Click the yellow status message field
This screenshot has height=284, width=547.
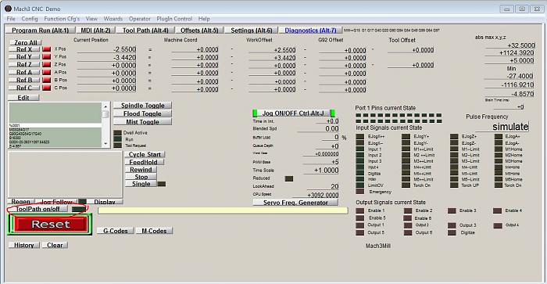click(x=223, y=210)
